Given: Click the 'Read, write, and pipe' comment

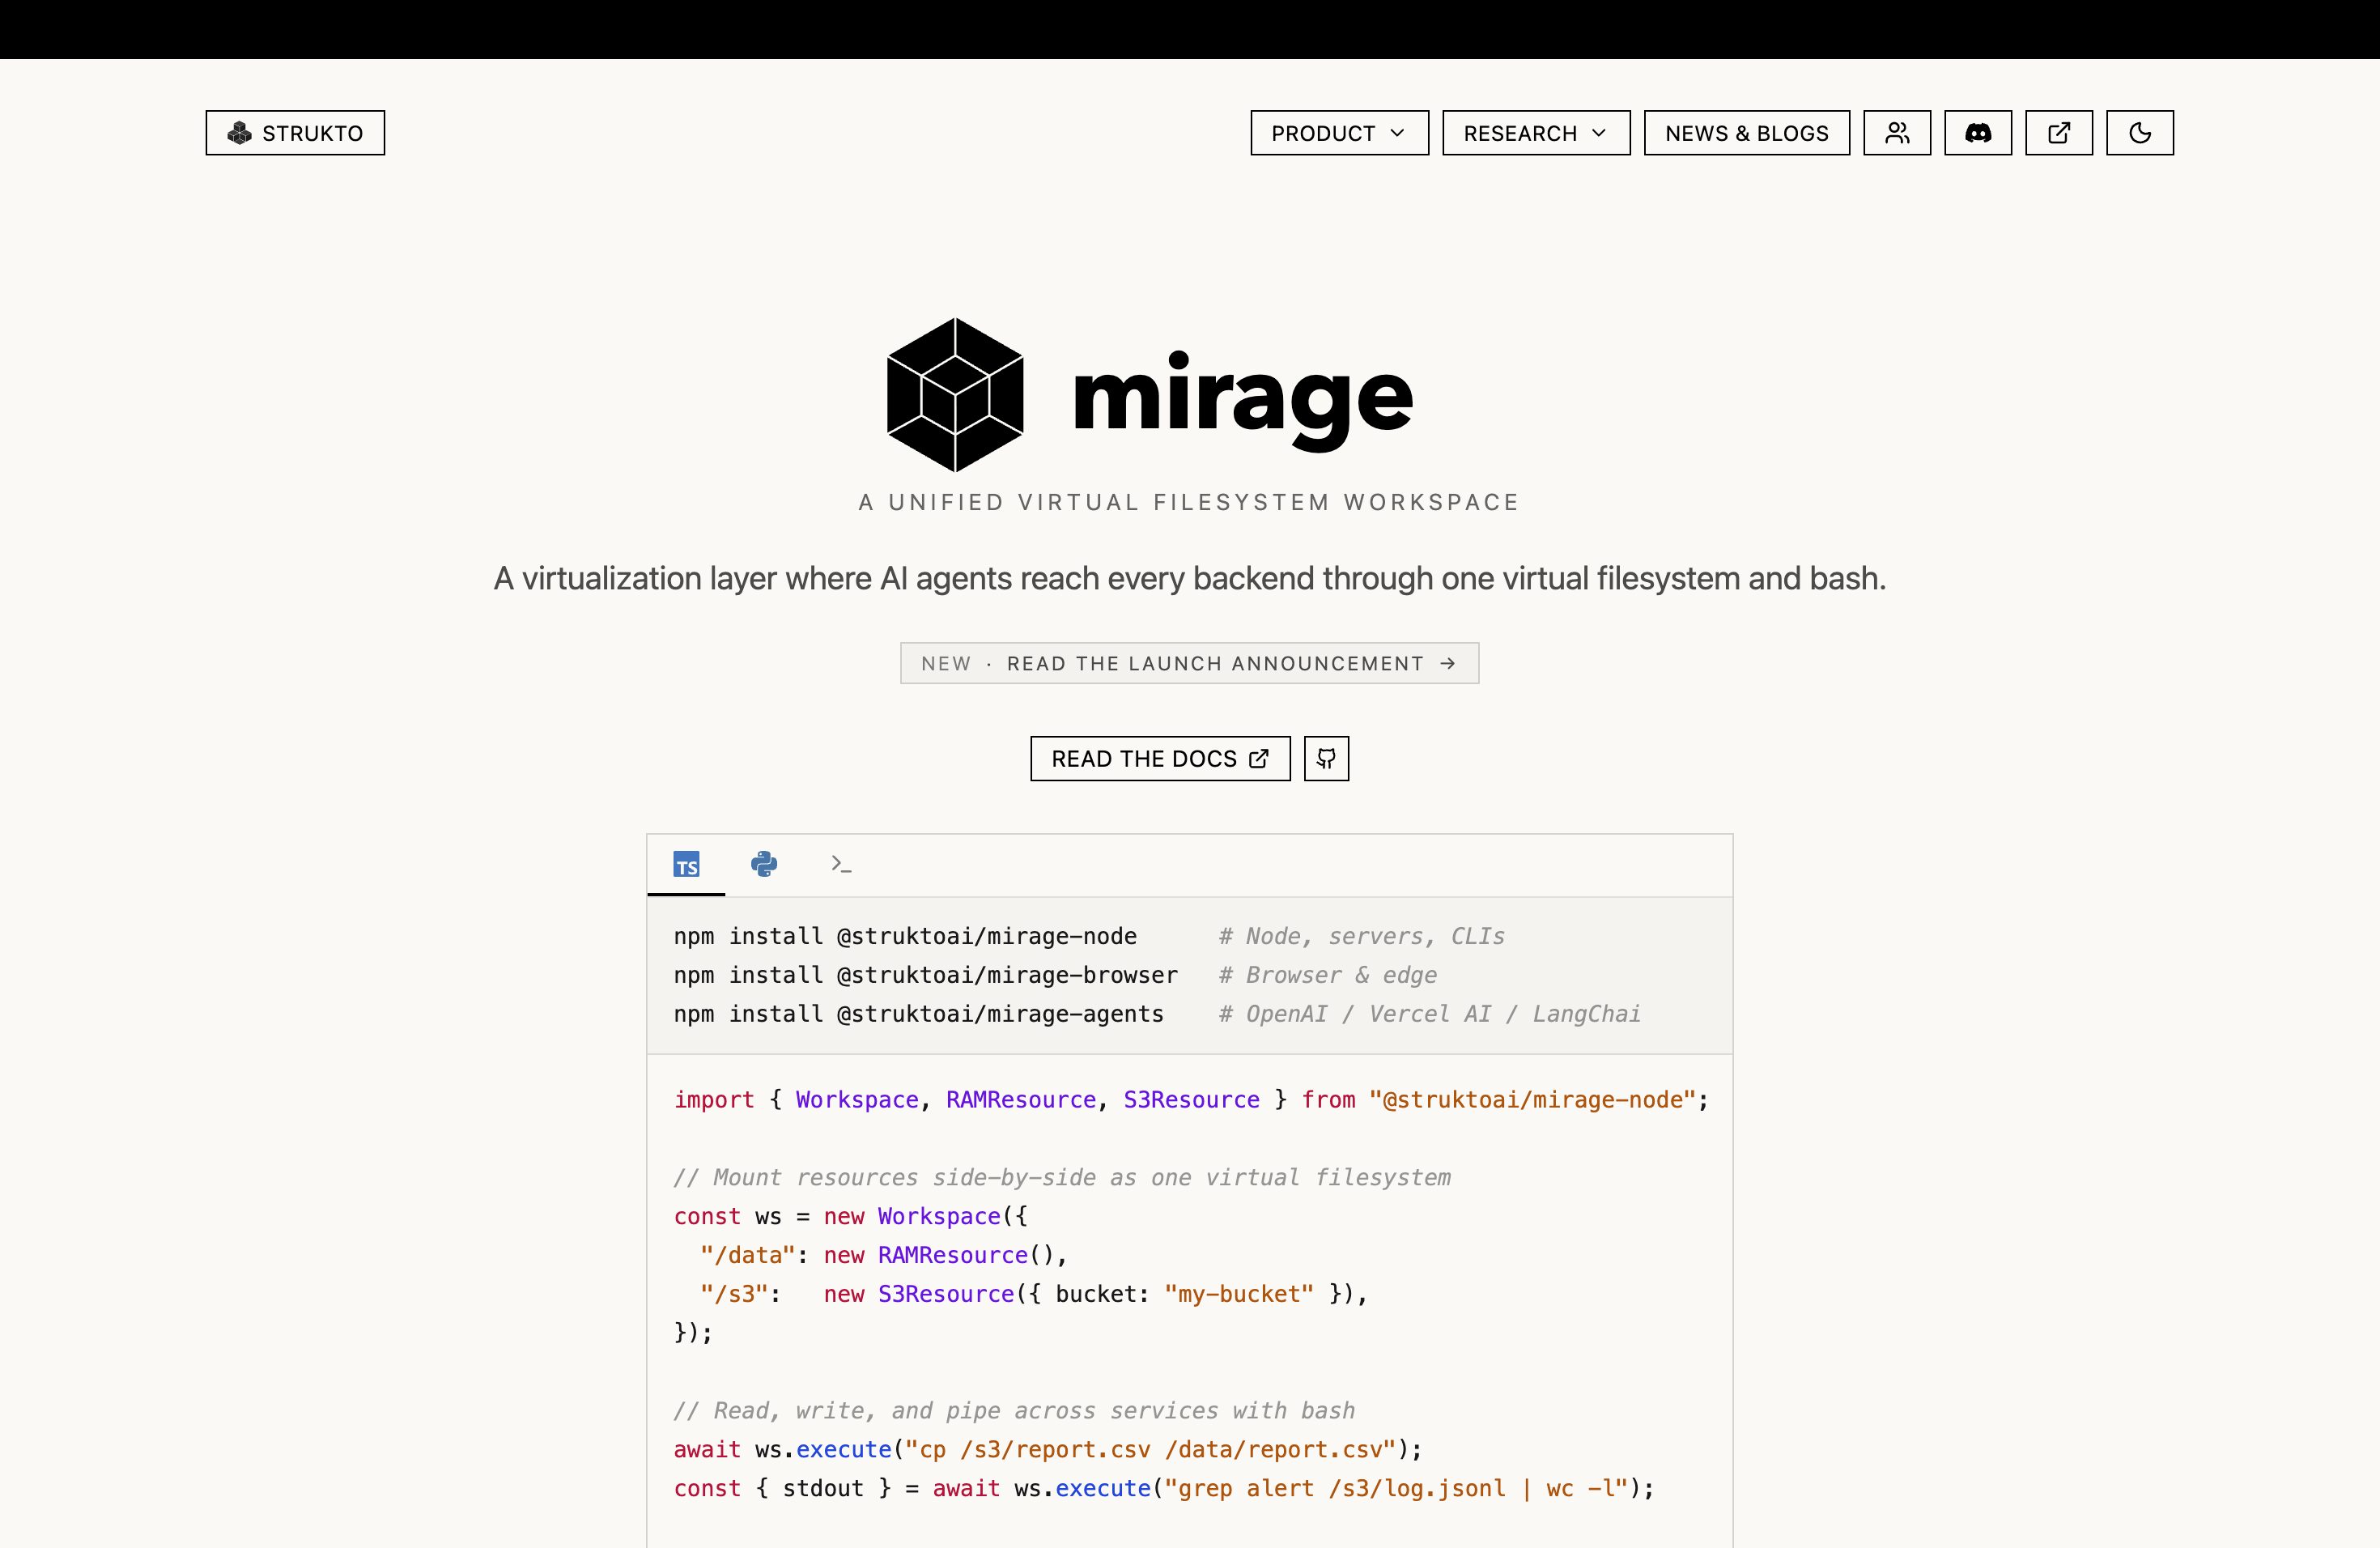Looking at the screenshot, I should [1014, 1411].
